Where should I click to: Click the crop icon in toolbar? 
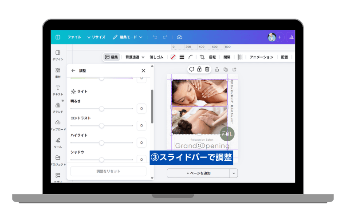coord(202,57)
